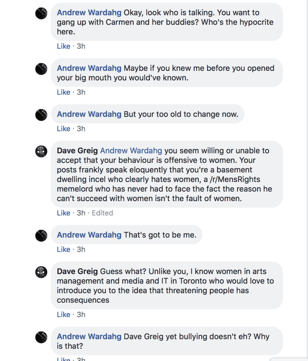308x361 pixels.
Task: Click the Andrew Wardahg mention in Dave Greig's comment
Action: tap(131, 151)
